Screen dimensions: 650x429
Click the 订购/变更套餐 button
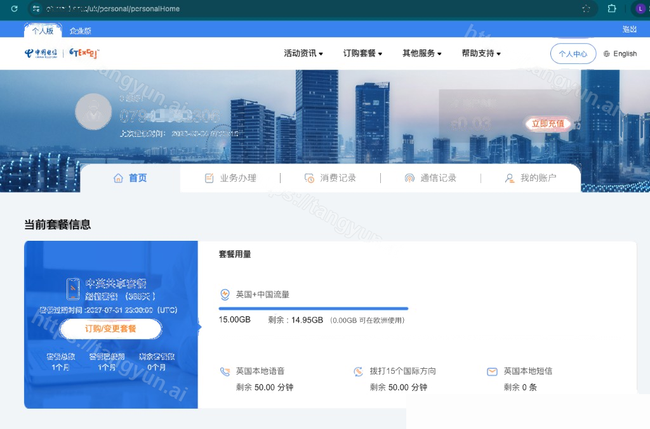[x=110, y=329]
